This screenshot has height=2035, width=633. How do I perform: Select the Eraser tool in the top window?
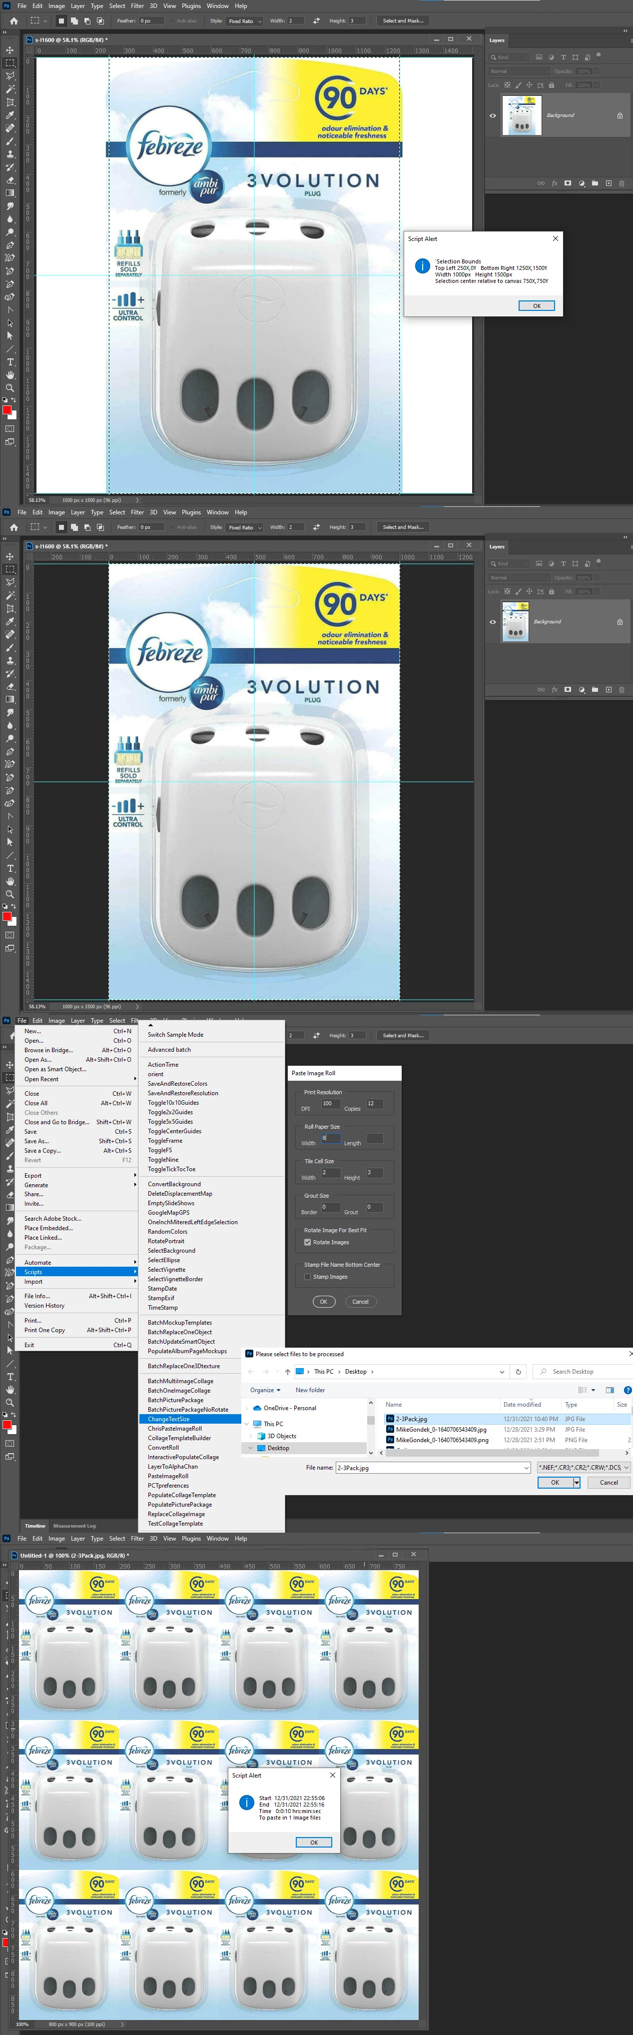tap(9, 180)
